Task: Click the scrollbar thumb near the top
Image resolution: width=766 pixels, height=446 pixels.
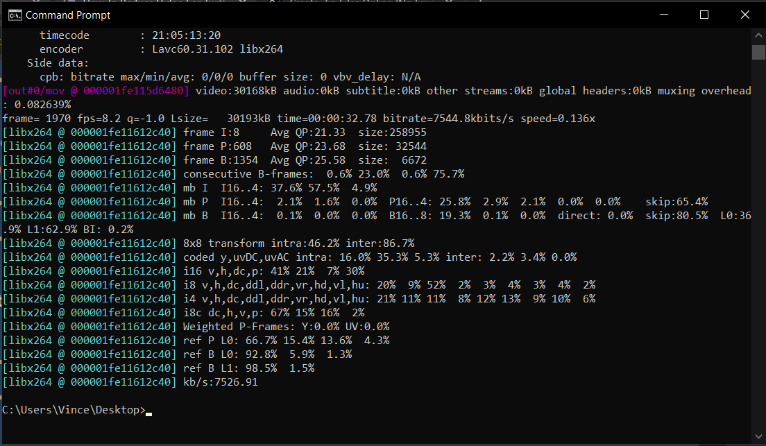Action: click(x=758, y=51)
